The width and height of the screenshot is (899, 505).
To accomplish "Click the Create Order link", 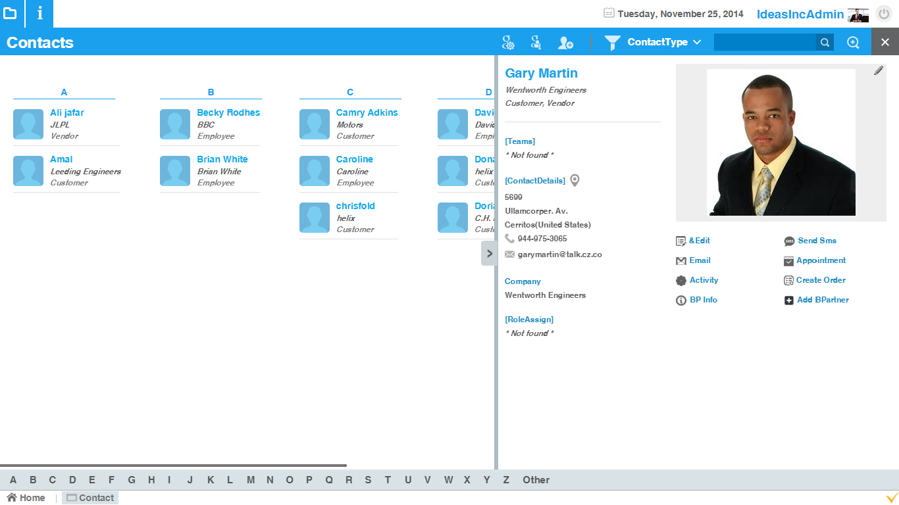I will 821,280.
